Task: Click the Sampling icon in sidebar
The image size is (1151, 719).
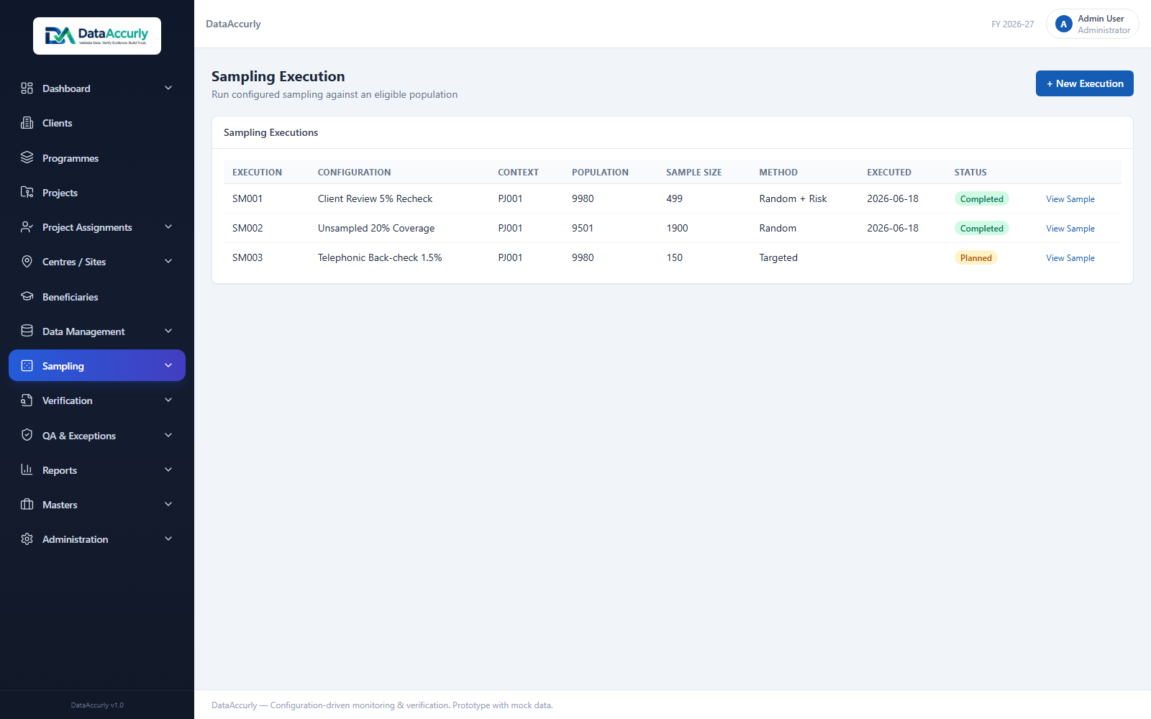Action: click(27, 365)
